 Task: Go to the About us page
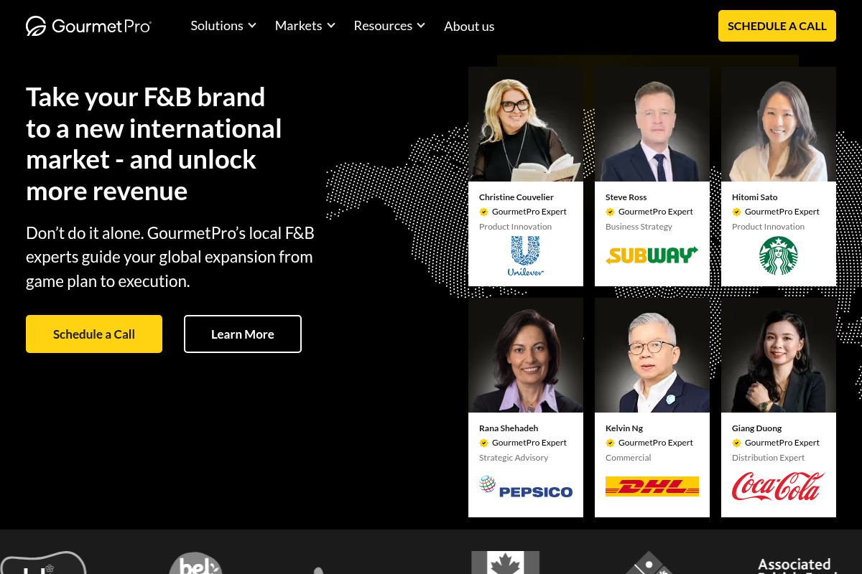coord(469,27)
